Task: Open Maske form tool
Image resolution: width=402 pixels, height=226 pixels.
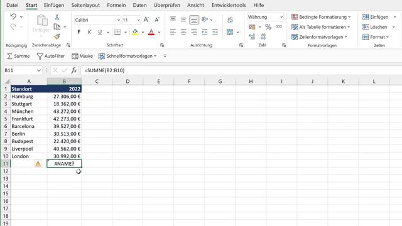Action: click(x=82, y=56)
